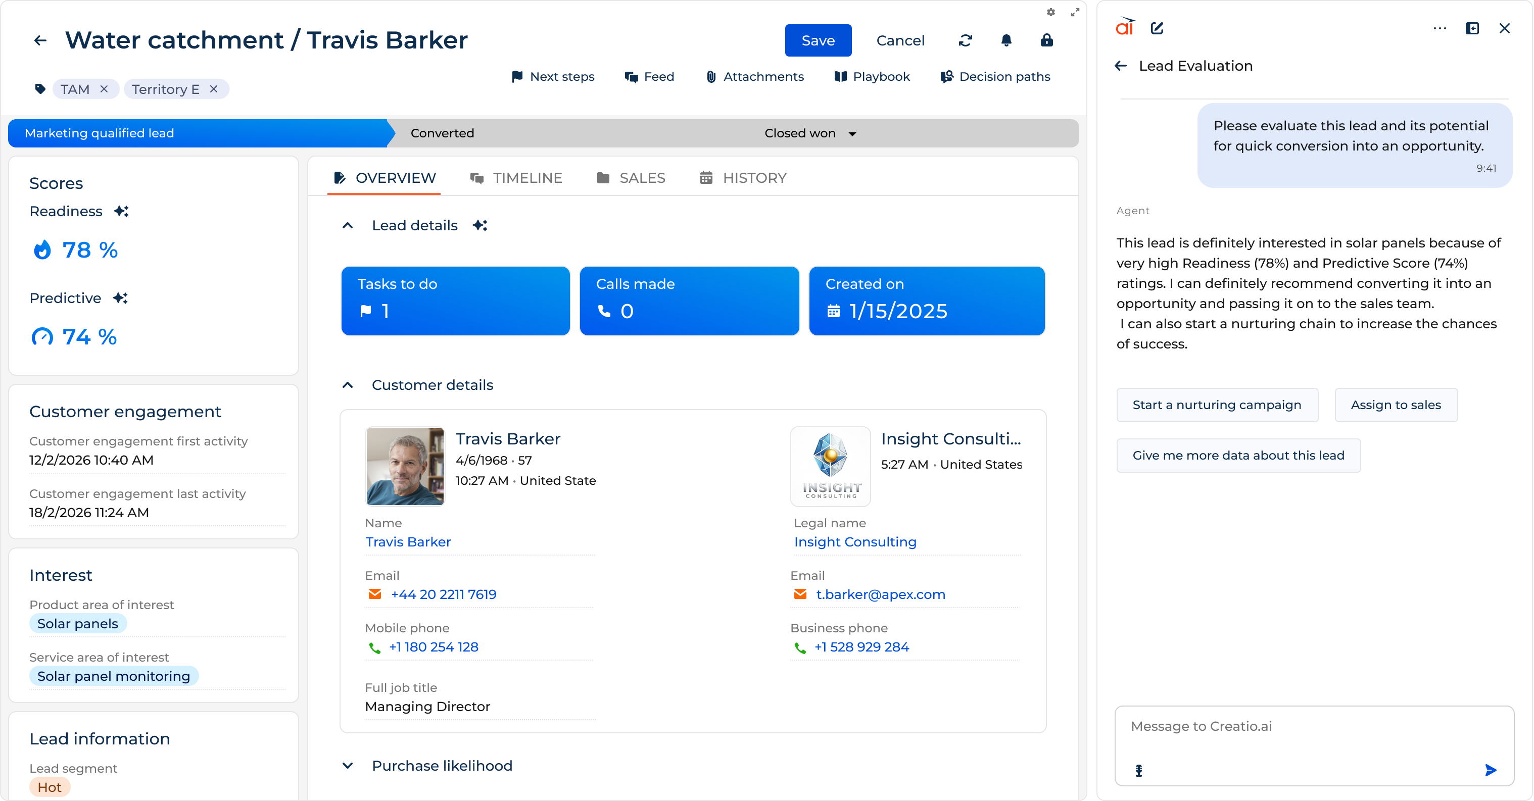This screenshot has width=1534, height=801.
Task: Click the Save button
Action: (x=818, y=40)
